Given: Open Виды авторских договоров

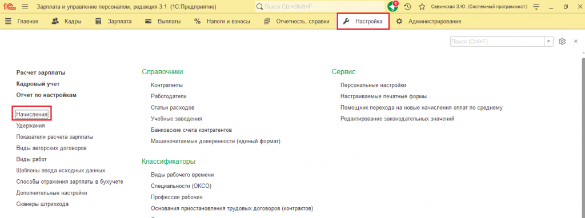Looking at the screenshot, I should tap(51, 148).
